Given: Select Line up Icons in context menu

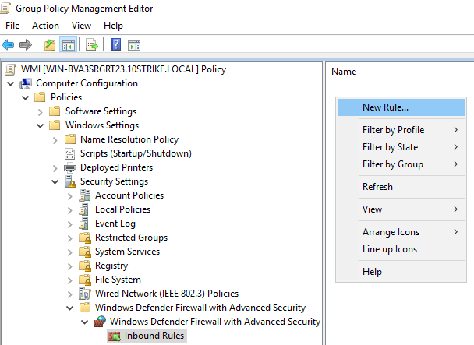Looking at the screenshot, I should click(x=401, y=249).
